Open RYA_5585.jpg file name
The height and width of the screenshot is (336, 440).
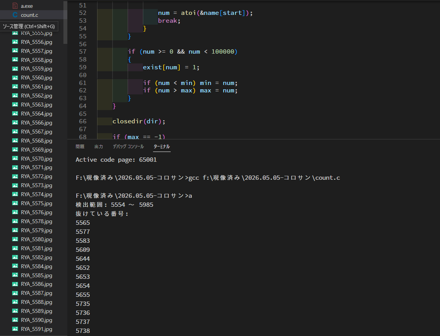pyautogui.click(x=36, y=275)
